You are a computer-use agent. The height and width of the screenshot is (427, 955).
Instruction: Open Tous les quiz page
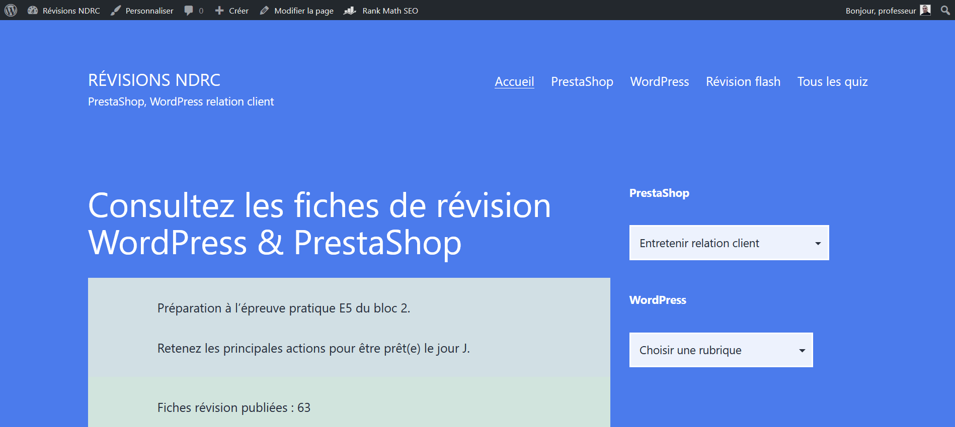point(833,81)
